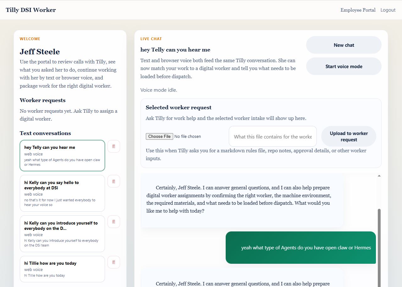
Task: Delete the 'hey Telly can you hear me' conversation
Action: (114, 146)
